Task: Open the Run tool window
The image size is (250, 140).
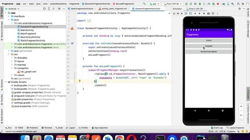Action: click(9, 128)
